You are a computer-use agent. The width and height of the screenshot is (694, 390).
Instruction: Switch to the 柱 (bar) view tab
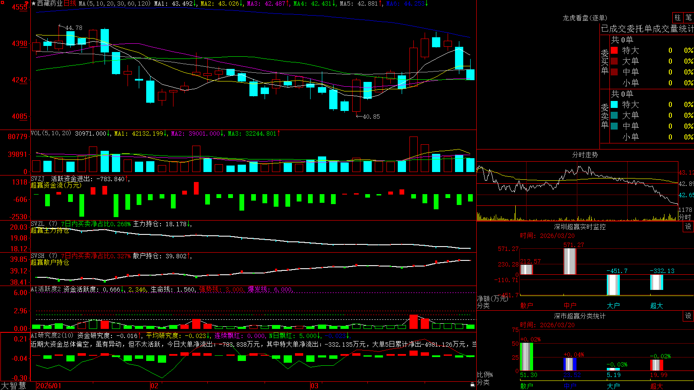click(678, 17)
